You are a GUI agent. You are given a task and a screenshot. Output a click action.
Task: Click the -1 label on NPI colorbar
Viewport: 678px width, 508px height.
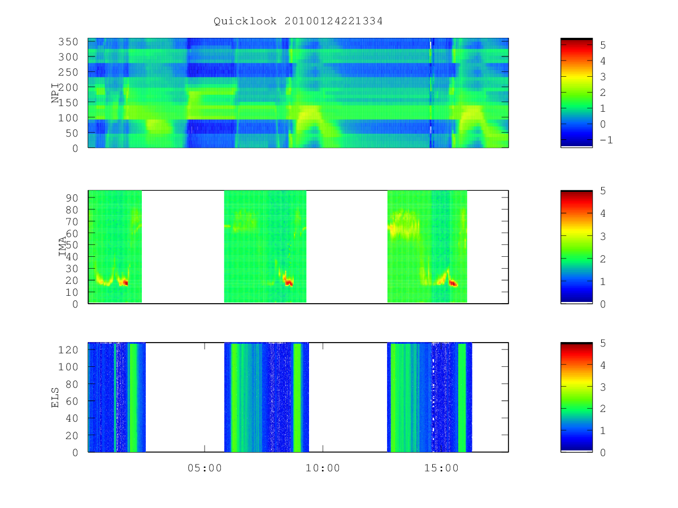point(606,140)
